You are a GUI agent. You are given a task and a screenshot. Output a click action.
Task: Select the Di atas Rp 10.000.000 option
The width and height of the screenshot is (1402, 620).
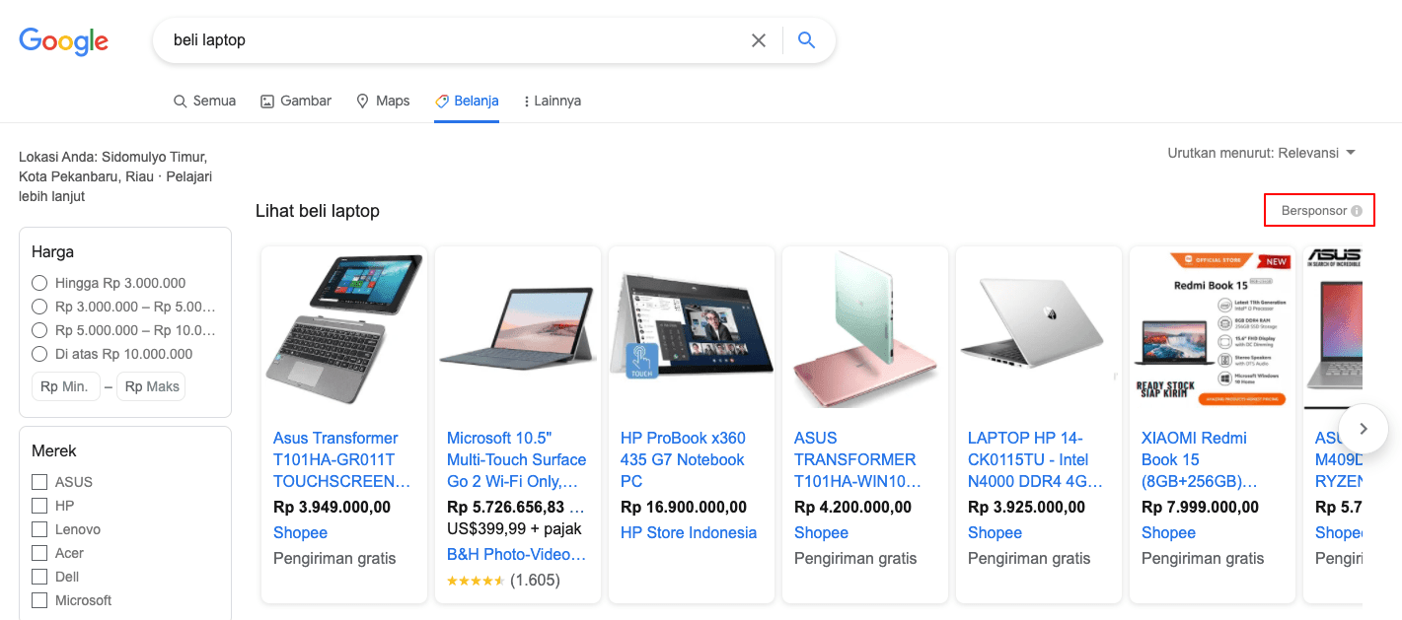click(39, 354)
